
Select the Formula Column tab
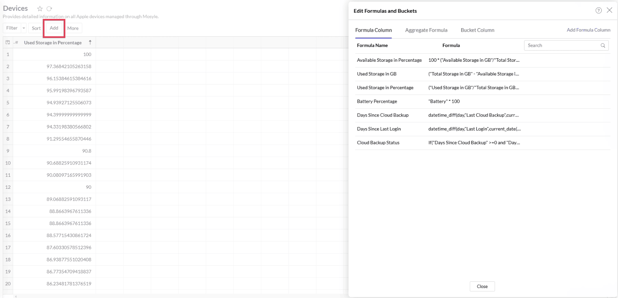click(x=373, y=30)
